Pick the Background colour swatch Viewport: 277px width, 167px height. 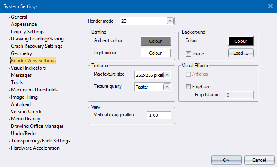tap(241, 41)
